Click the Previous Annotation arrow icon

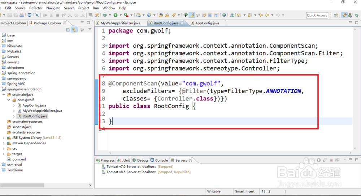[x=249, y=15]
